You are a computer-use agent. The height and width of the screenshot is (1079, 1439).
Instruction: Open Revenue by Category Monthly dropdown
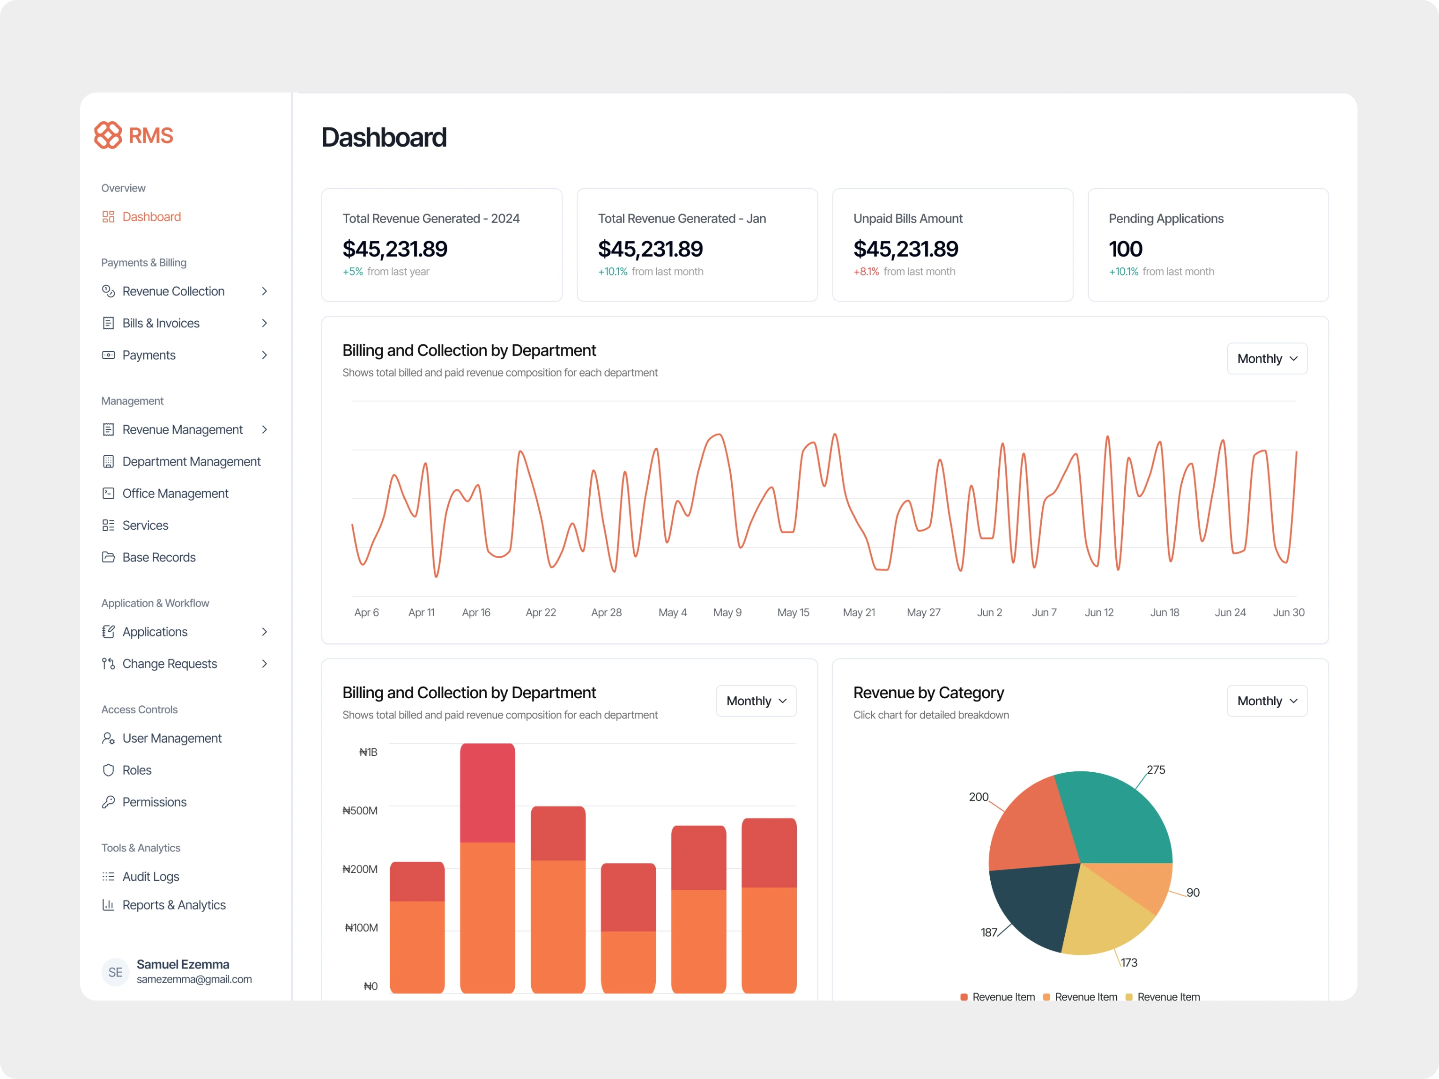1266,701
